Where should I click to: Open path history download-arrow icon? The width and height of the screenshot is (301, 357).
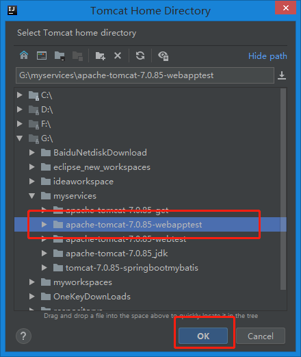pos(282,75)
